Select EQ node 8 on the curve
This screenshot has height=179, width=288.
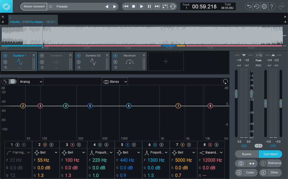(x=210, y=106)
